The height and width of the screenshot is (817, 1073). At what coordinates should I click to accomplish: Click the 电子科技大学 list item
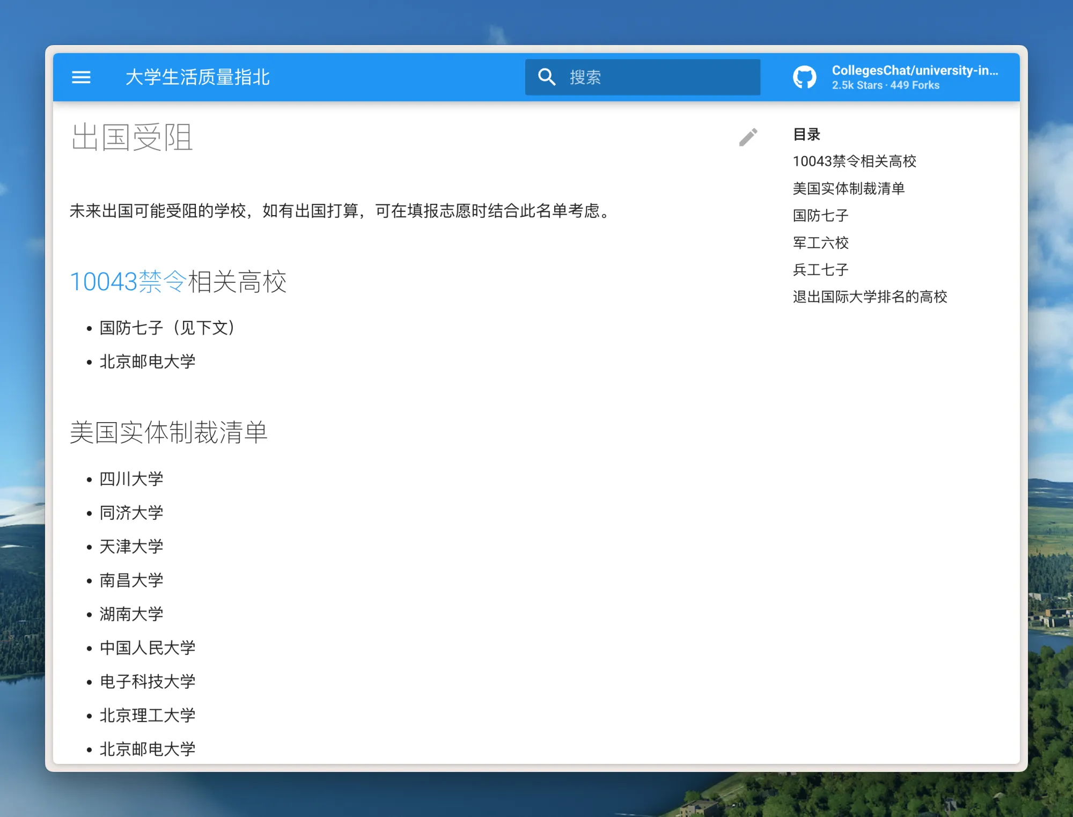pos(148,681)
